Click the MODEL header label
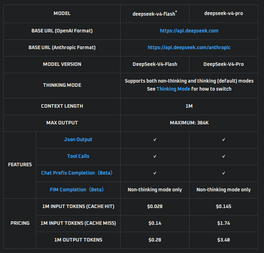 coord(62,14)
